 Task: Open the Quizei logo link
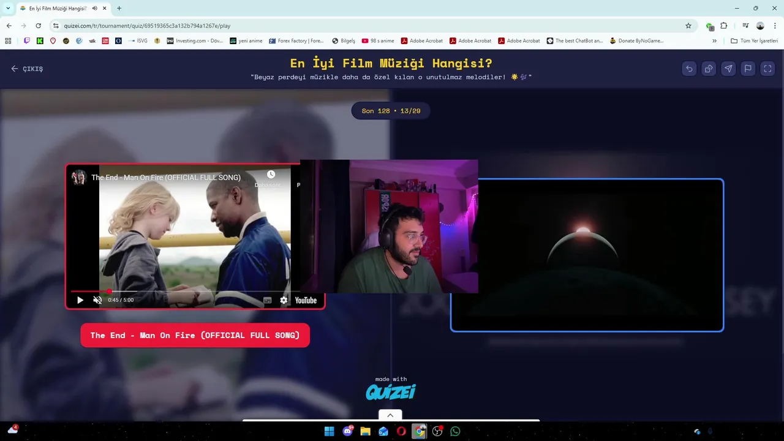tap(391, 392)
